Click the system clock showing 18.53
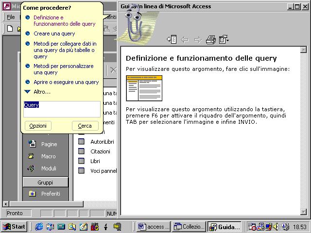 coord(300,227)
